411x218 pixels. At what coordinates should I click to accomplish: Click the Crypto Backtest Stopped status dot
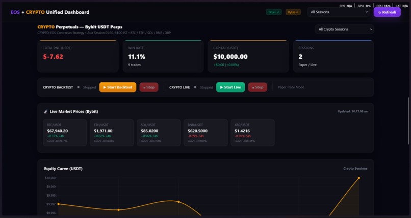79,87
